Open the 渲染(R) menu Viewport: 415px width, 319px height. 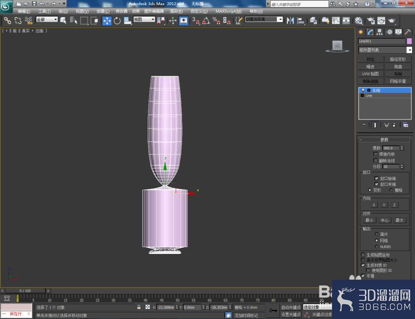(176, 11)
